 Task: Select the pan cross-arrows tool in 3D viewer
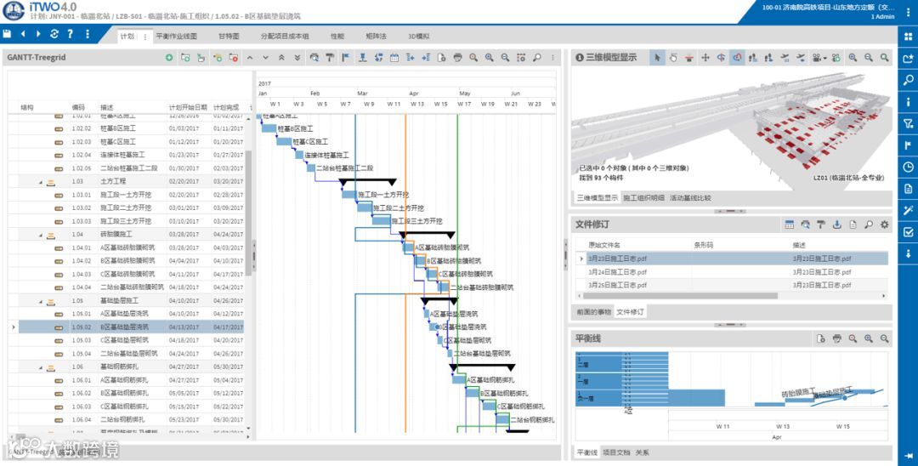click(705, 57)
